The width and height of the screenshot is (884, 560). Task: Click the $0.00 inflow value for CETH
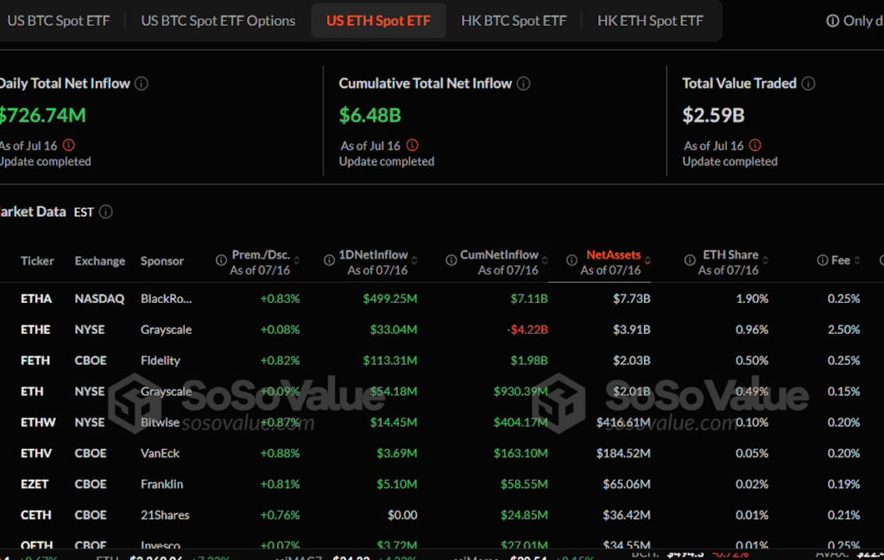click(402, 515)
